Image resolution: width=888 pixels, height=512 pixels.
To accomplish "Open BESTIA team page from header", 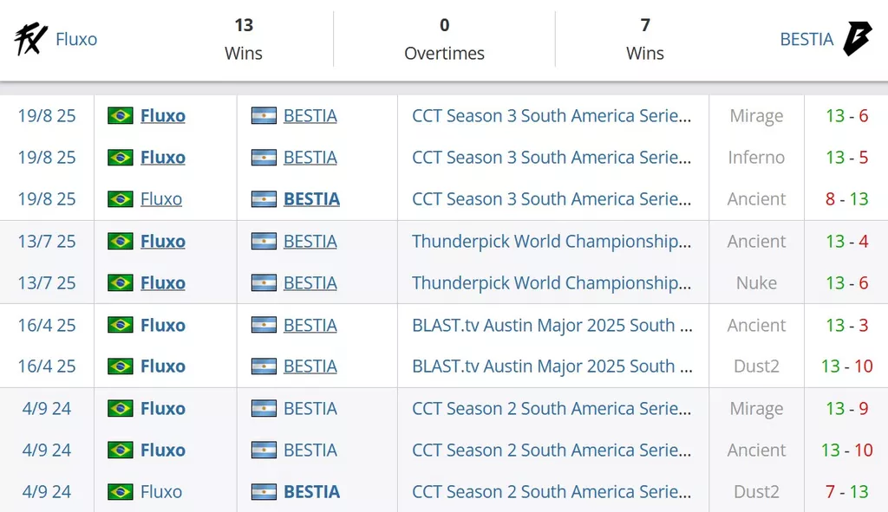I will [806, 39].
